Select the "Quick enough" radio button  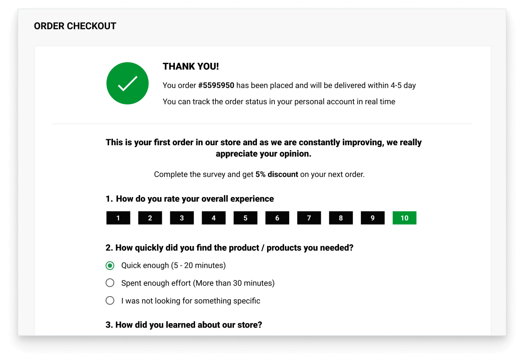[x=110, y=266]
